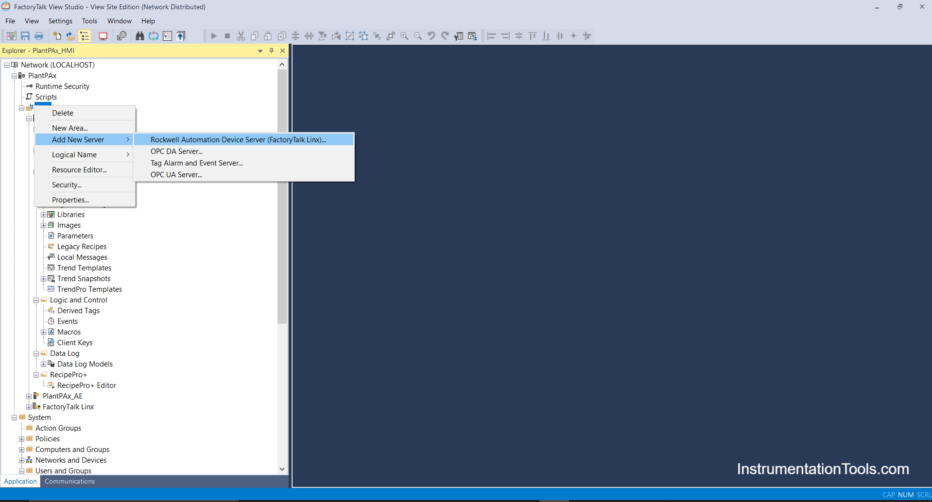Click the blue circular-arrows refresh icon
This screenshot has height=502, width=932.
pyautogui.click(x=154, y=36)
